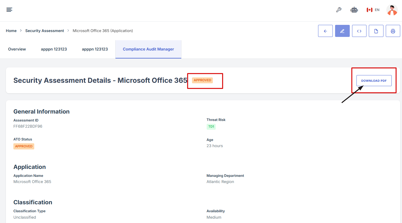The image size is (402, 223).
Task: Open the EN language selector
Action: [373, 10]
